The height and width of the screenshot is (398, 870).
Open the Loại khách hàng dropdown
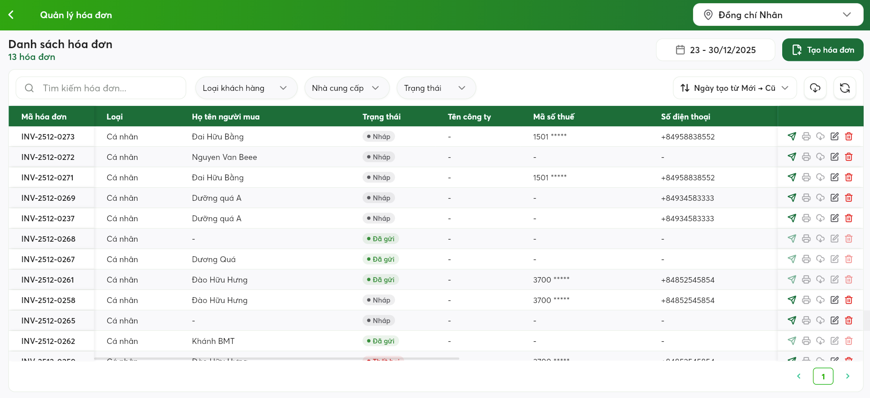(246, 88)
